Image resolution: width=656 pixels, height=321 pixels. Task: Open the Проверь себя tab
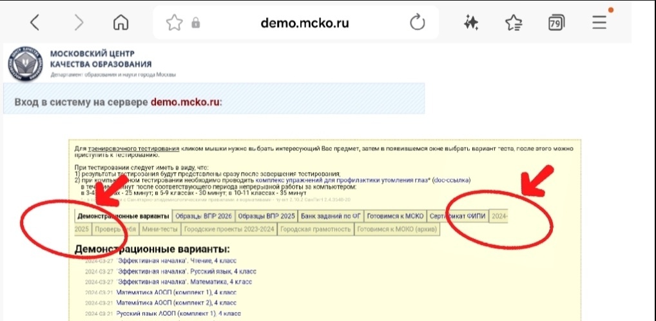[115, 229]
